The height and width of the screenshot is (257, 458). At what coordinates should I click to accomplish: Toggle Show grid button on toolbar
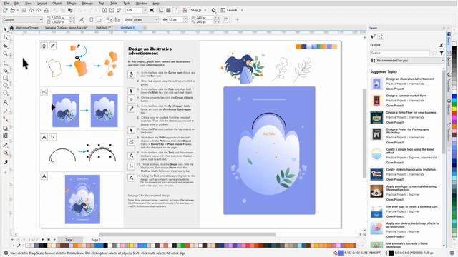click(x=169, y=10)
